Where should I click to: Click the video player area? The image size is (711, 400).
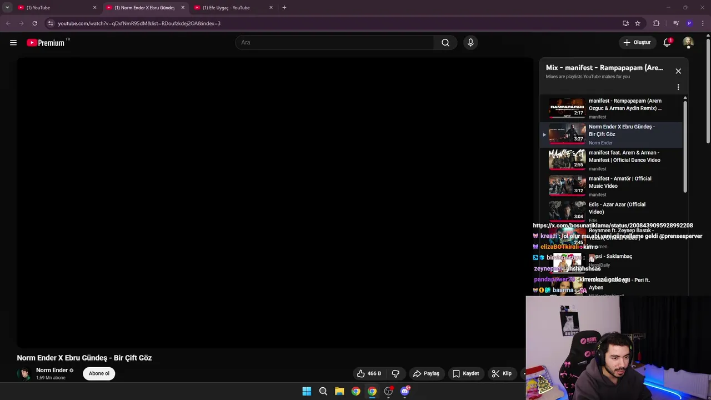point(275,202)
